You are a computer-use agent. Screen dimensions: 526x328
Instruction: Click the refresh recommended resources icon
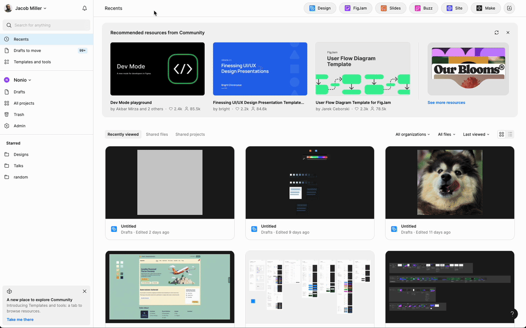point(497,33)
